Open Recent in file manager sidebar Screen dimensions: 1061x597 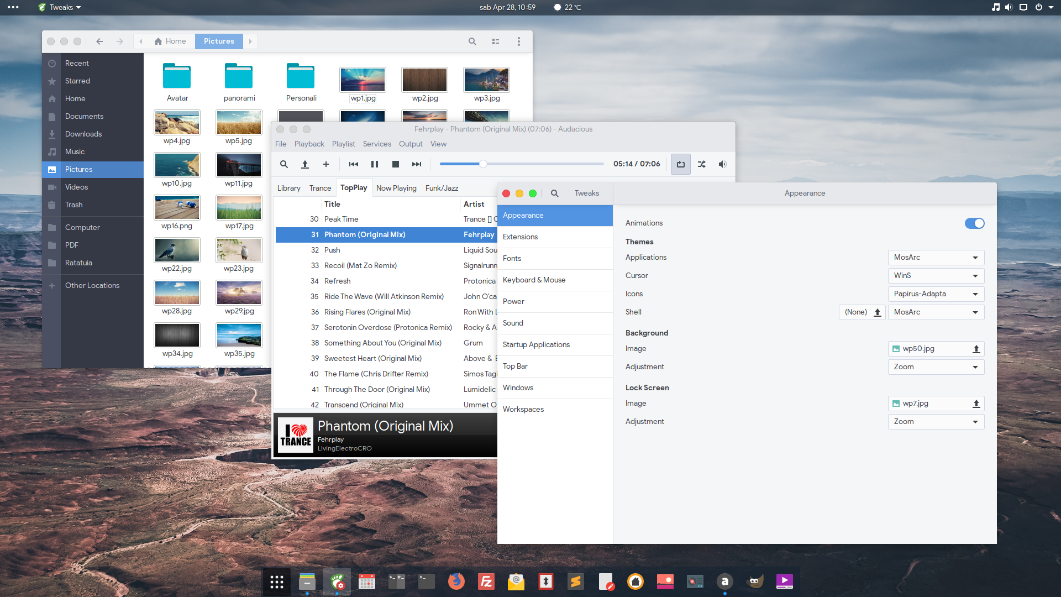coord(93,63)
